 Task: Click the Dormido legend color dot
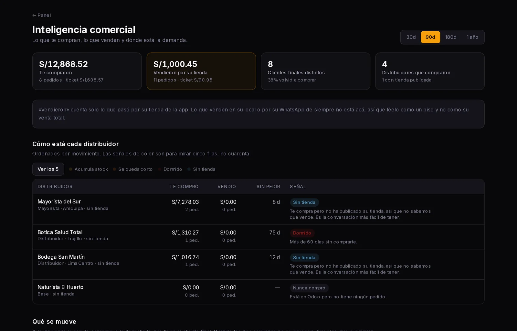click(160, 169)
